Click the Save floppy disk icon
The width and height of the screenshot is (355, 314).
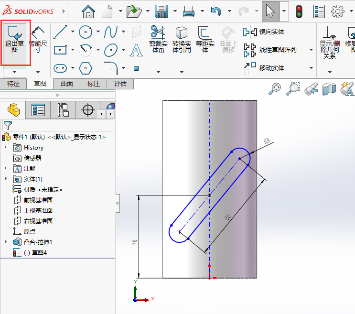click(x=161, y=11)
